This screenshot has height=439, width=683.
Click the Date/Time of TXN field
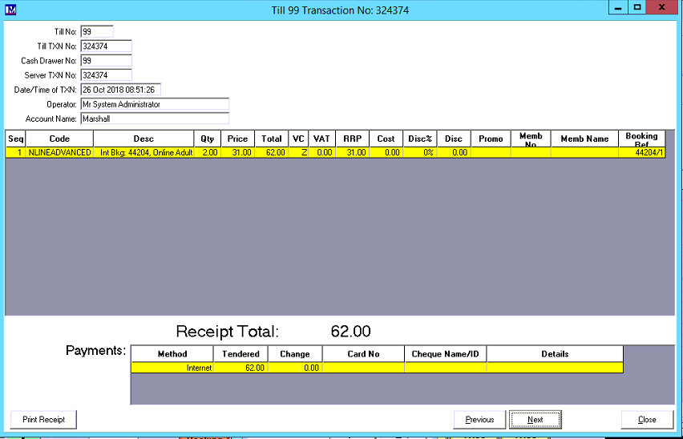(121, 90)
